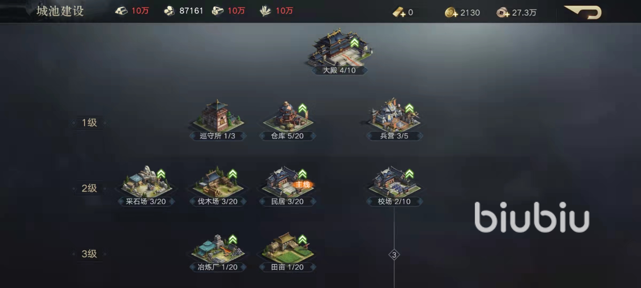The width and height of the screenshot is (641, 288).
Task: Click the back arrow button at top right
Action: point(583,12)
